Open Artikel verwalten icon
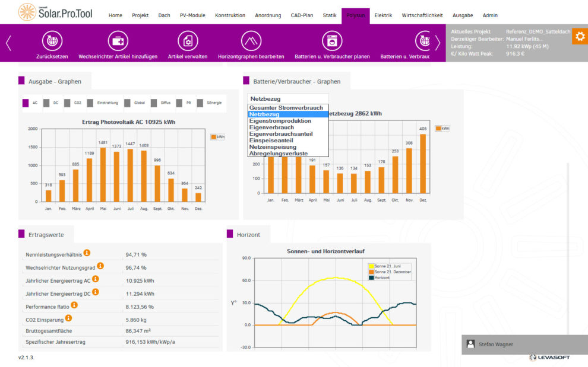 pos(188,41)
